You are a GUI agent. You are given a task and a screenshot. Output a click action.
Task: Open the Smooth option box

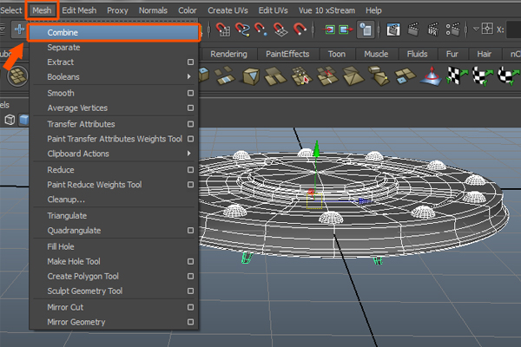click(190, 93)
